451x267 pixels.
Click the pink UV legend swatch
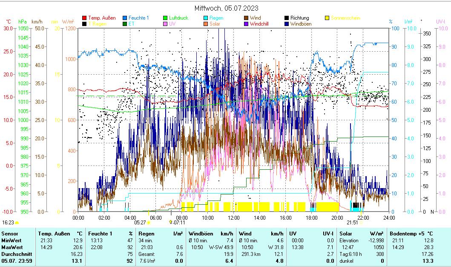tap(166, 24)
